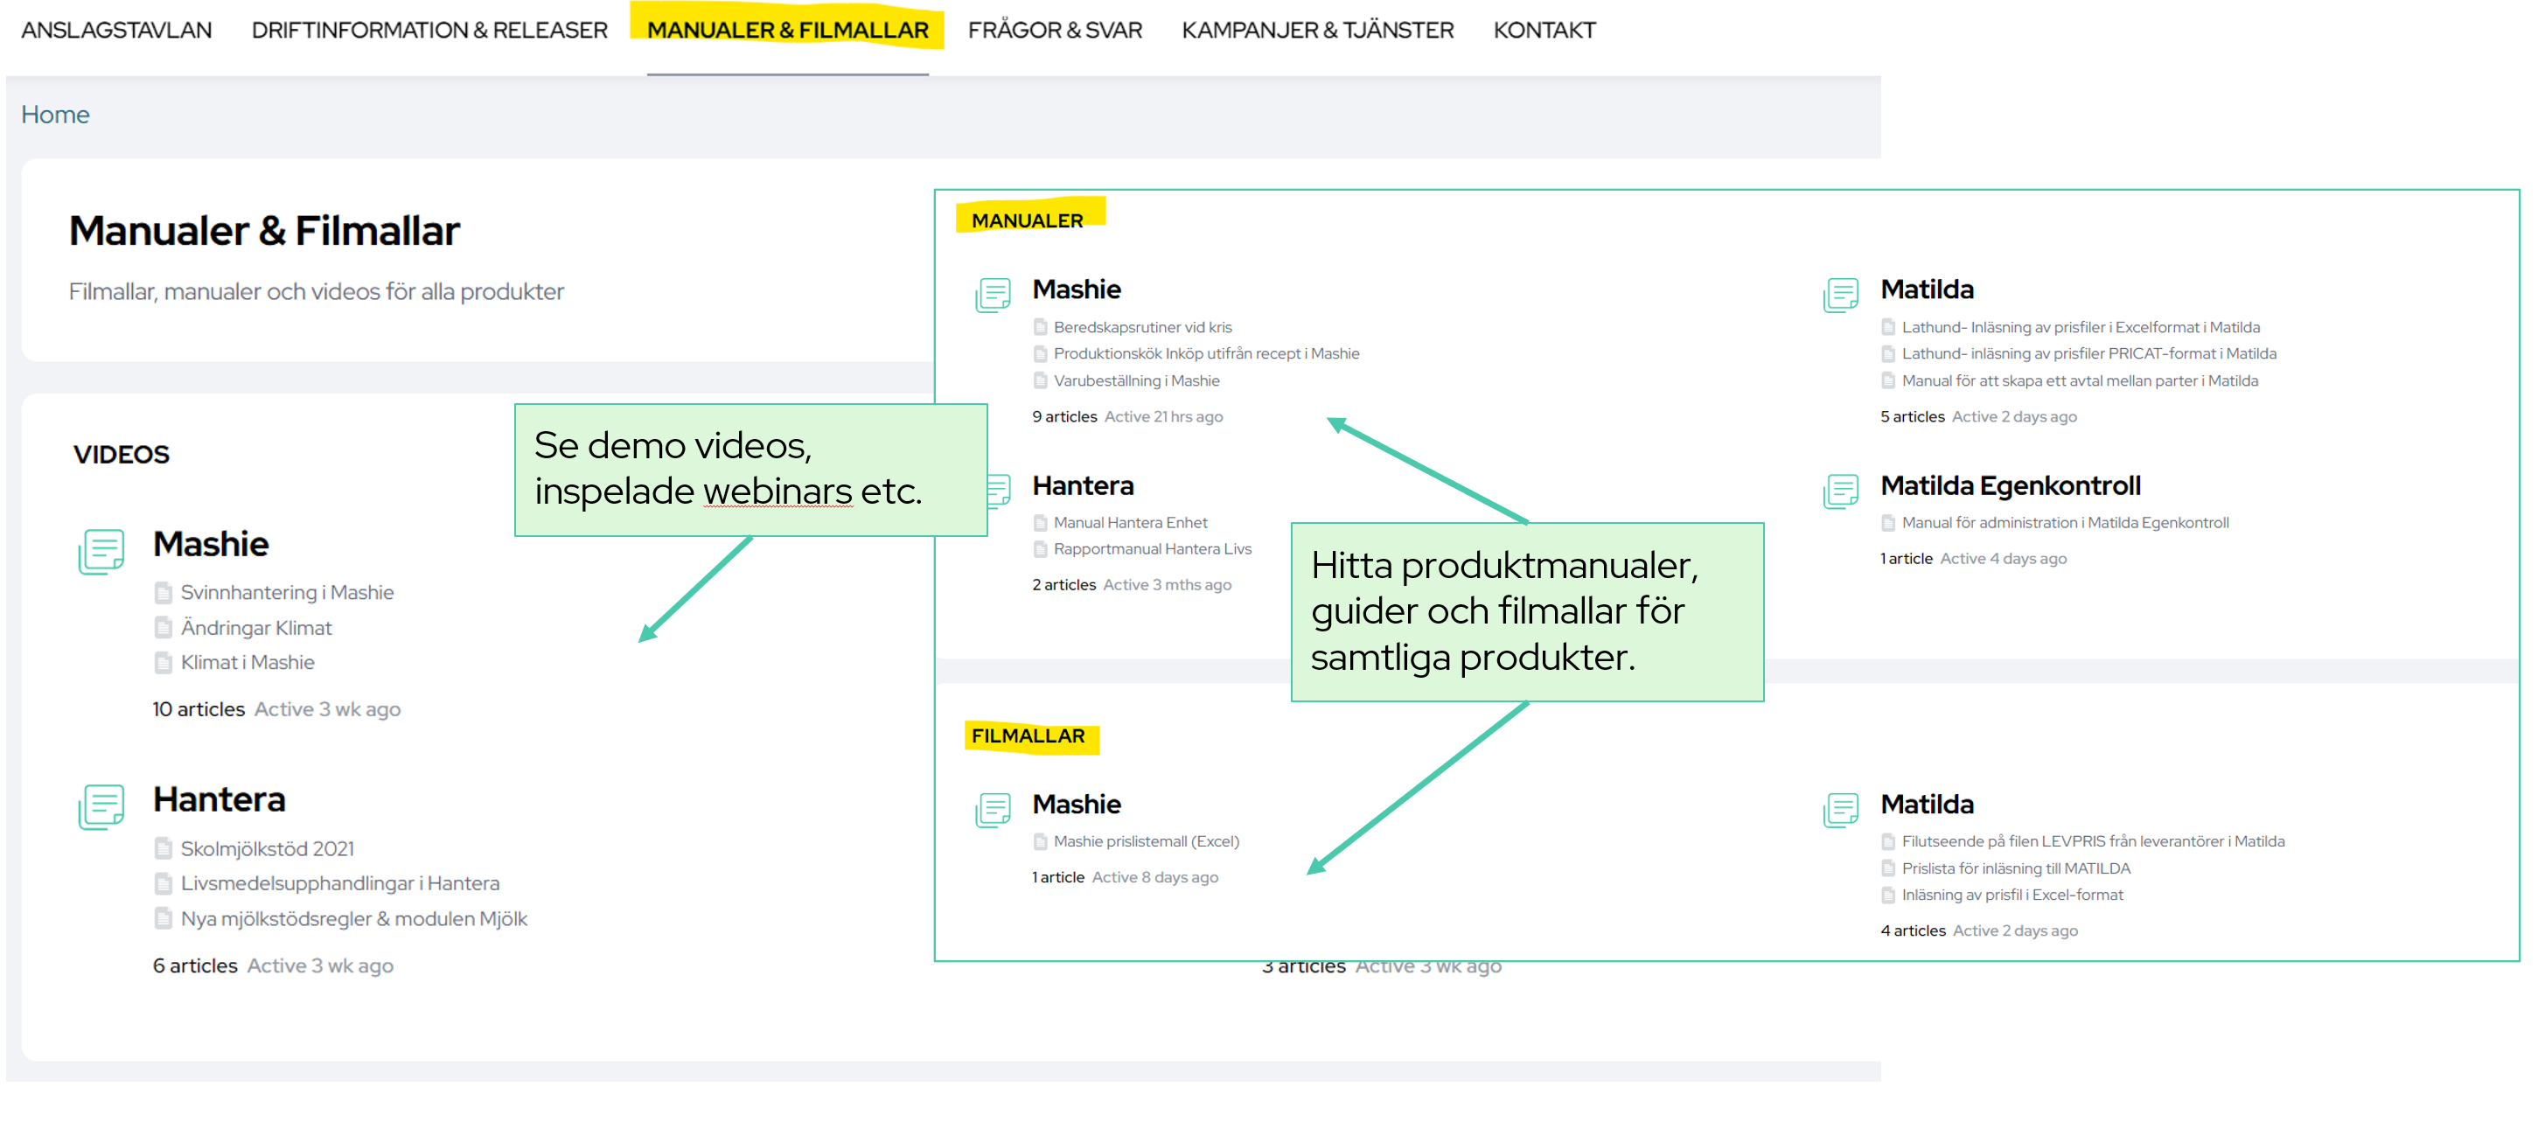Click document icon beside Rapportmanual Hantera Livs
2538x1129 pixels.
coord(1040,548)
